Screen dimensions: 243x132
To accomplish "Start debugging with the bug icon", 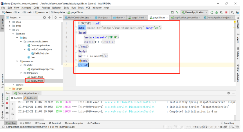I will pos(217,12).
